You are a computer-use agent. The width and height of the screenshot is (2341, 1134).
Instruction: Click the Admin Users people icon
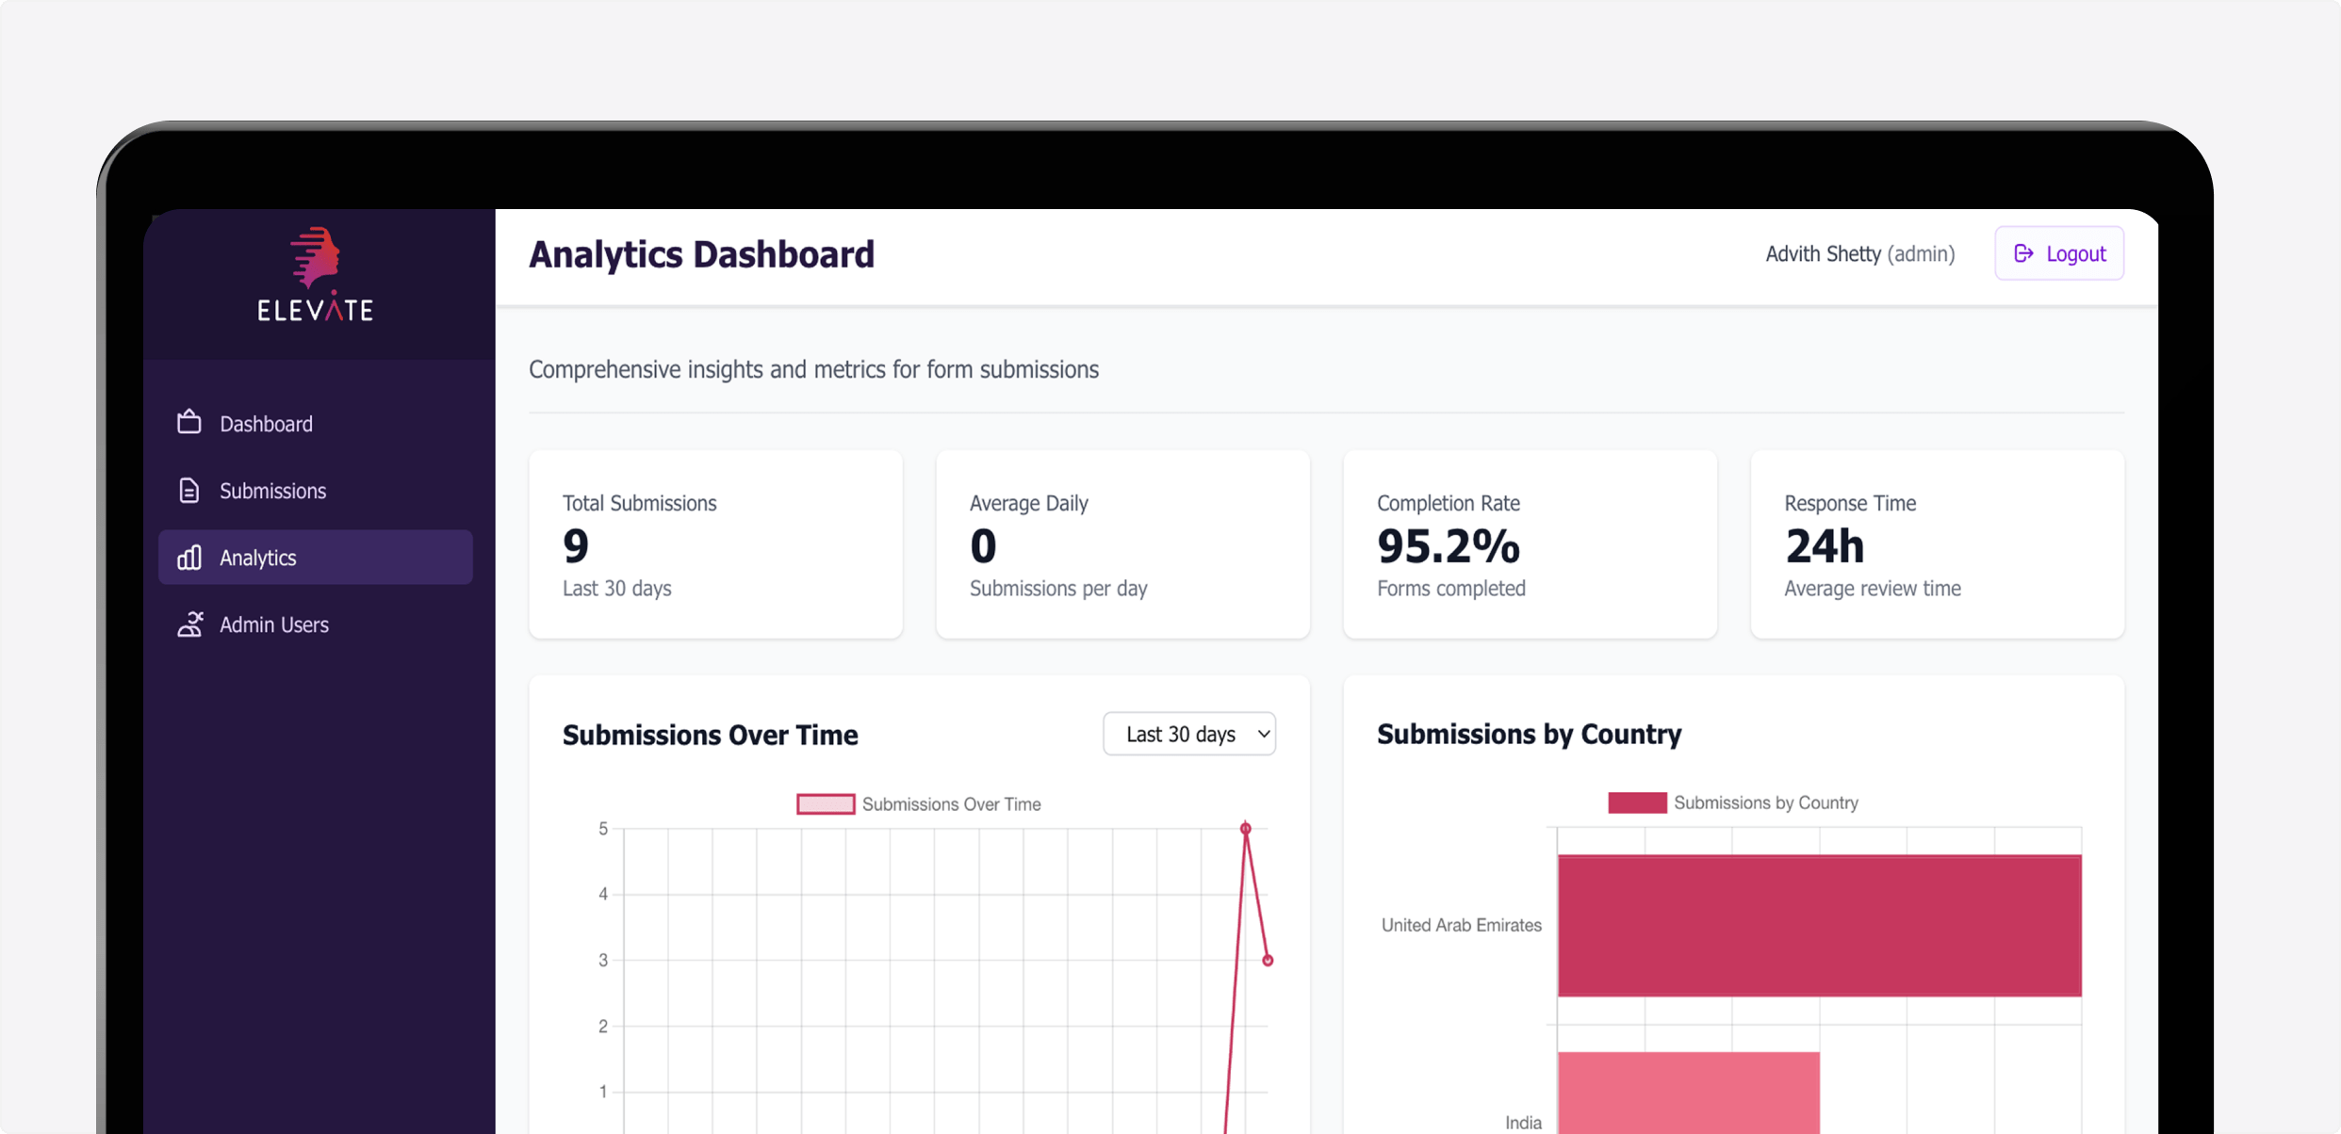pyautogui.click(x=190, y=624)
